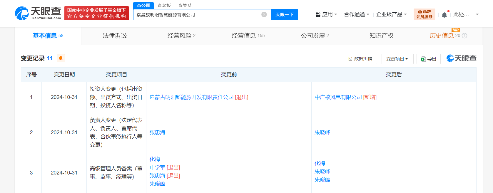This screenshot has width=493, height=193.
Task: Click the 导出 Excel export button
Action: pos(428,59)
